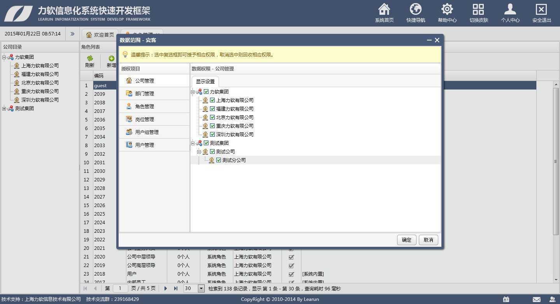The image size is (560, 304).
Task: Select 用户组管理 in 授权项目 list
Action: (x=154, y=132)
